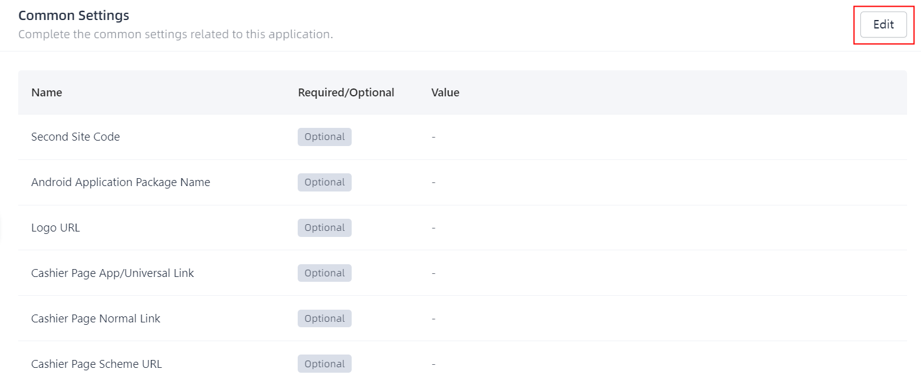Click the Optional badge for Cashier Page Normal Link
This screenshot has width=921, height=383.
click(x=324, y=319)
